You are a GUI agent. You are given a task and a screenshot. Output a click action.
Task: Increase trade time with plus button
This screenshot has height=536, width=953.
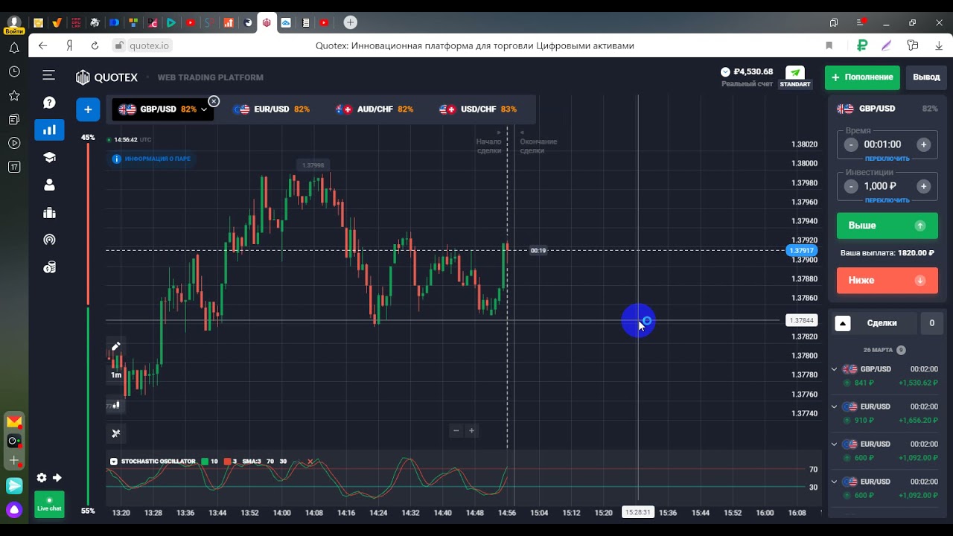tap(923, 145)
